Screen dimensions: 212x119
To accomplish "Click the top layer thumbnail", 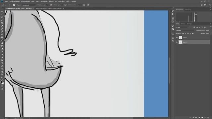I will (180, 37).
